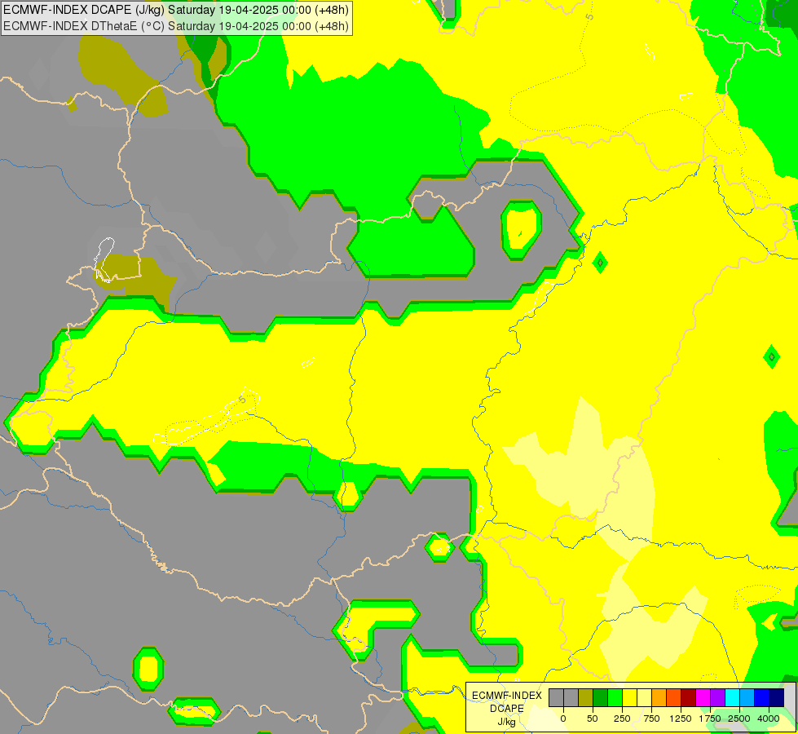Click the 'DCAPE' word inside the legend box
Viewport: 798px width, 734px height.
507,709
